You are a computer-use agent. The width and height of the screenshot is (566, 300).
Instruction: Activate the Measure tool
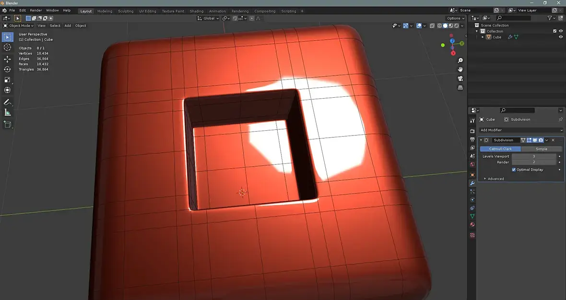(x=7, y=113)
